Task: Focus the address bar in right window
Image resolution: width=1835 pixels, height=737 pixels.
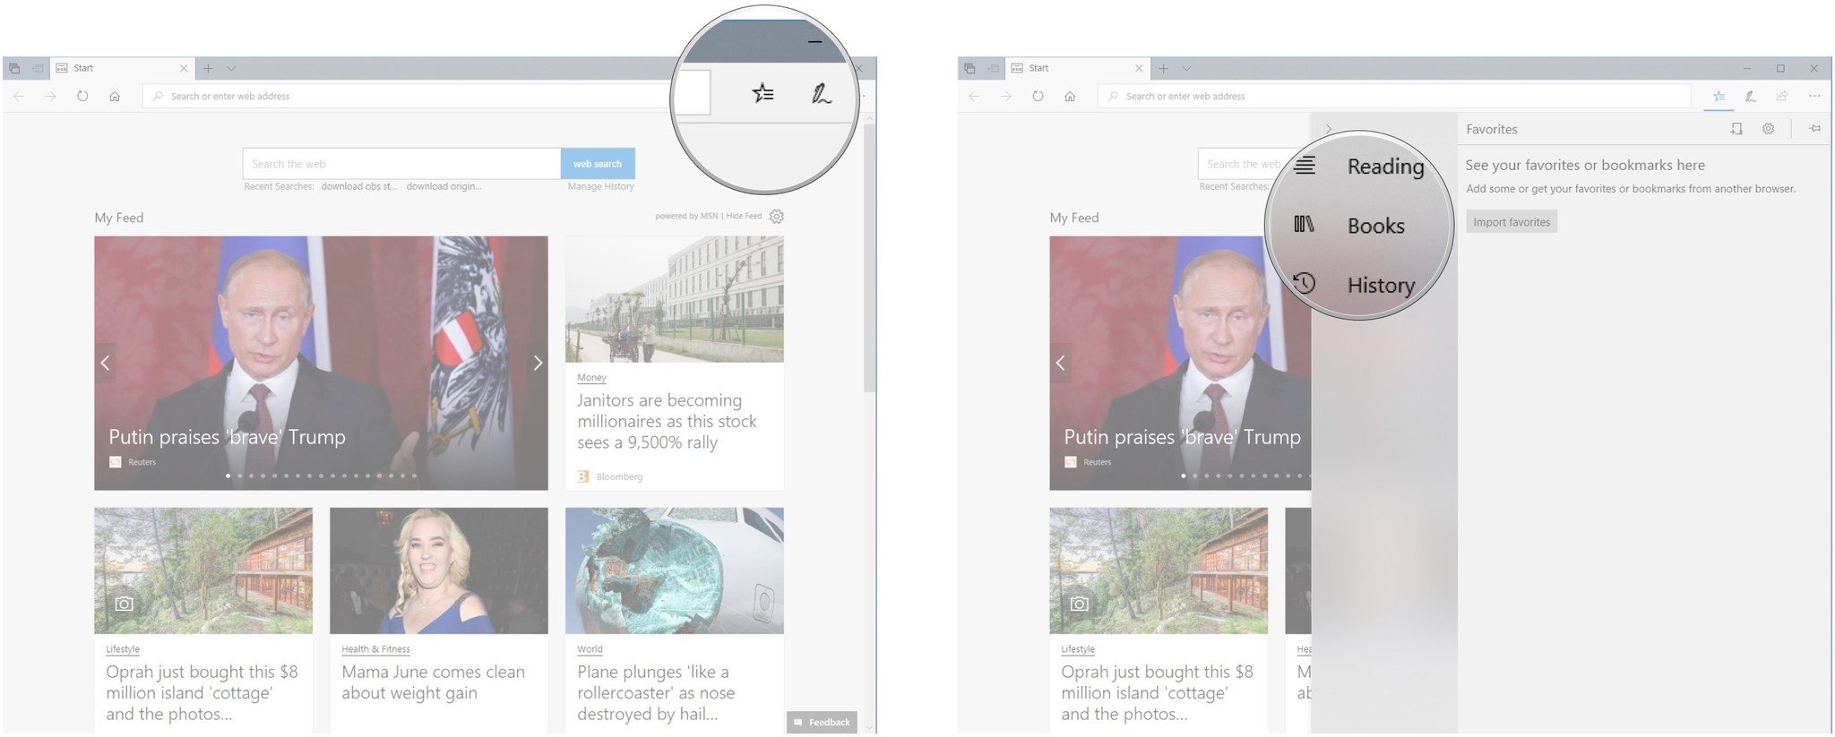Action: pyautogui.click(x=1394, y=96)
